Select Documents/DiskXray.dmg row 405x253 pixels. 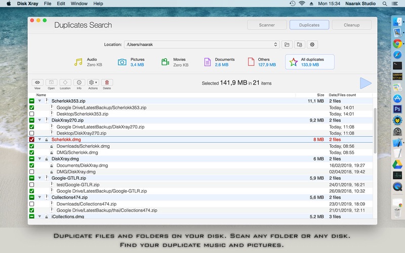200,165
